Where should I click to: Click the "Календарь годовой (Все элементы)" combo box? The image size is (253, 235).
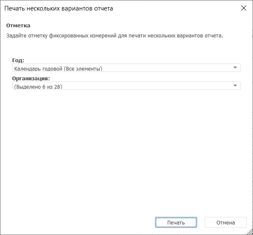(x=126, y=68)
